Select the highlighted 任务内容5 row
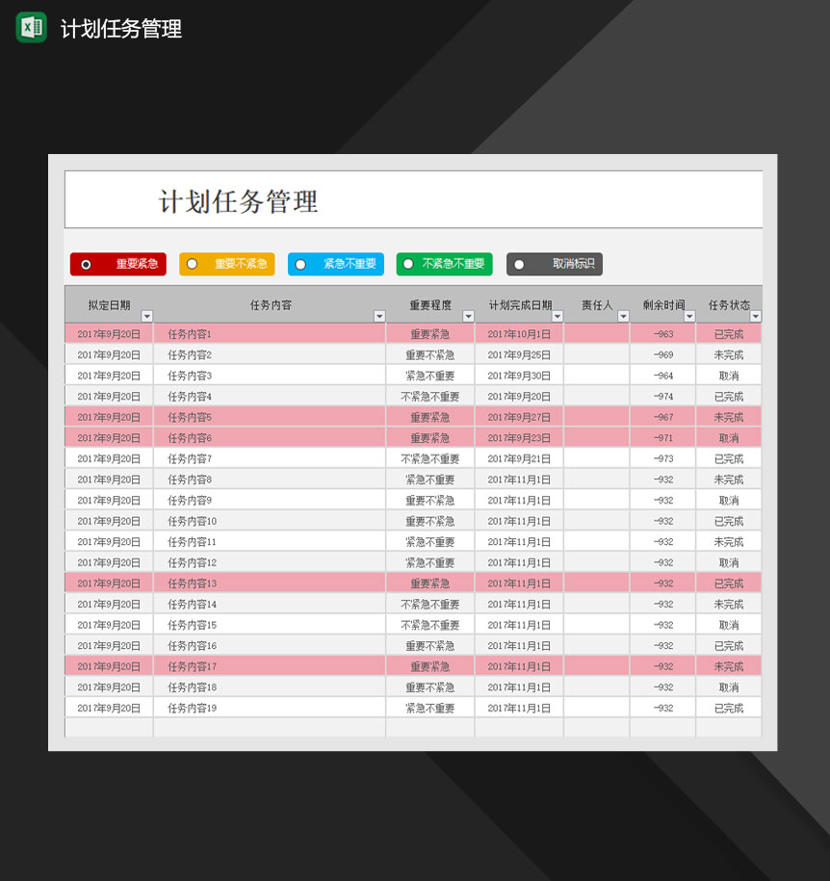This screenshot has height=881, width=830. (270, 417)
